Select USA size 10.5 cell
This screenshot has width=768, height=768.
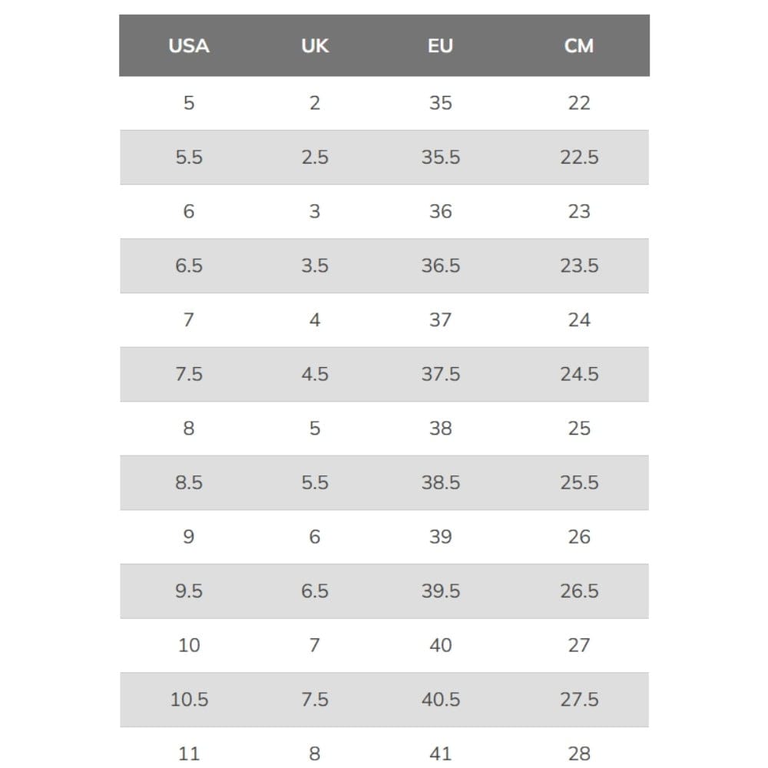[189, 700]
